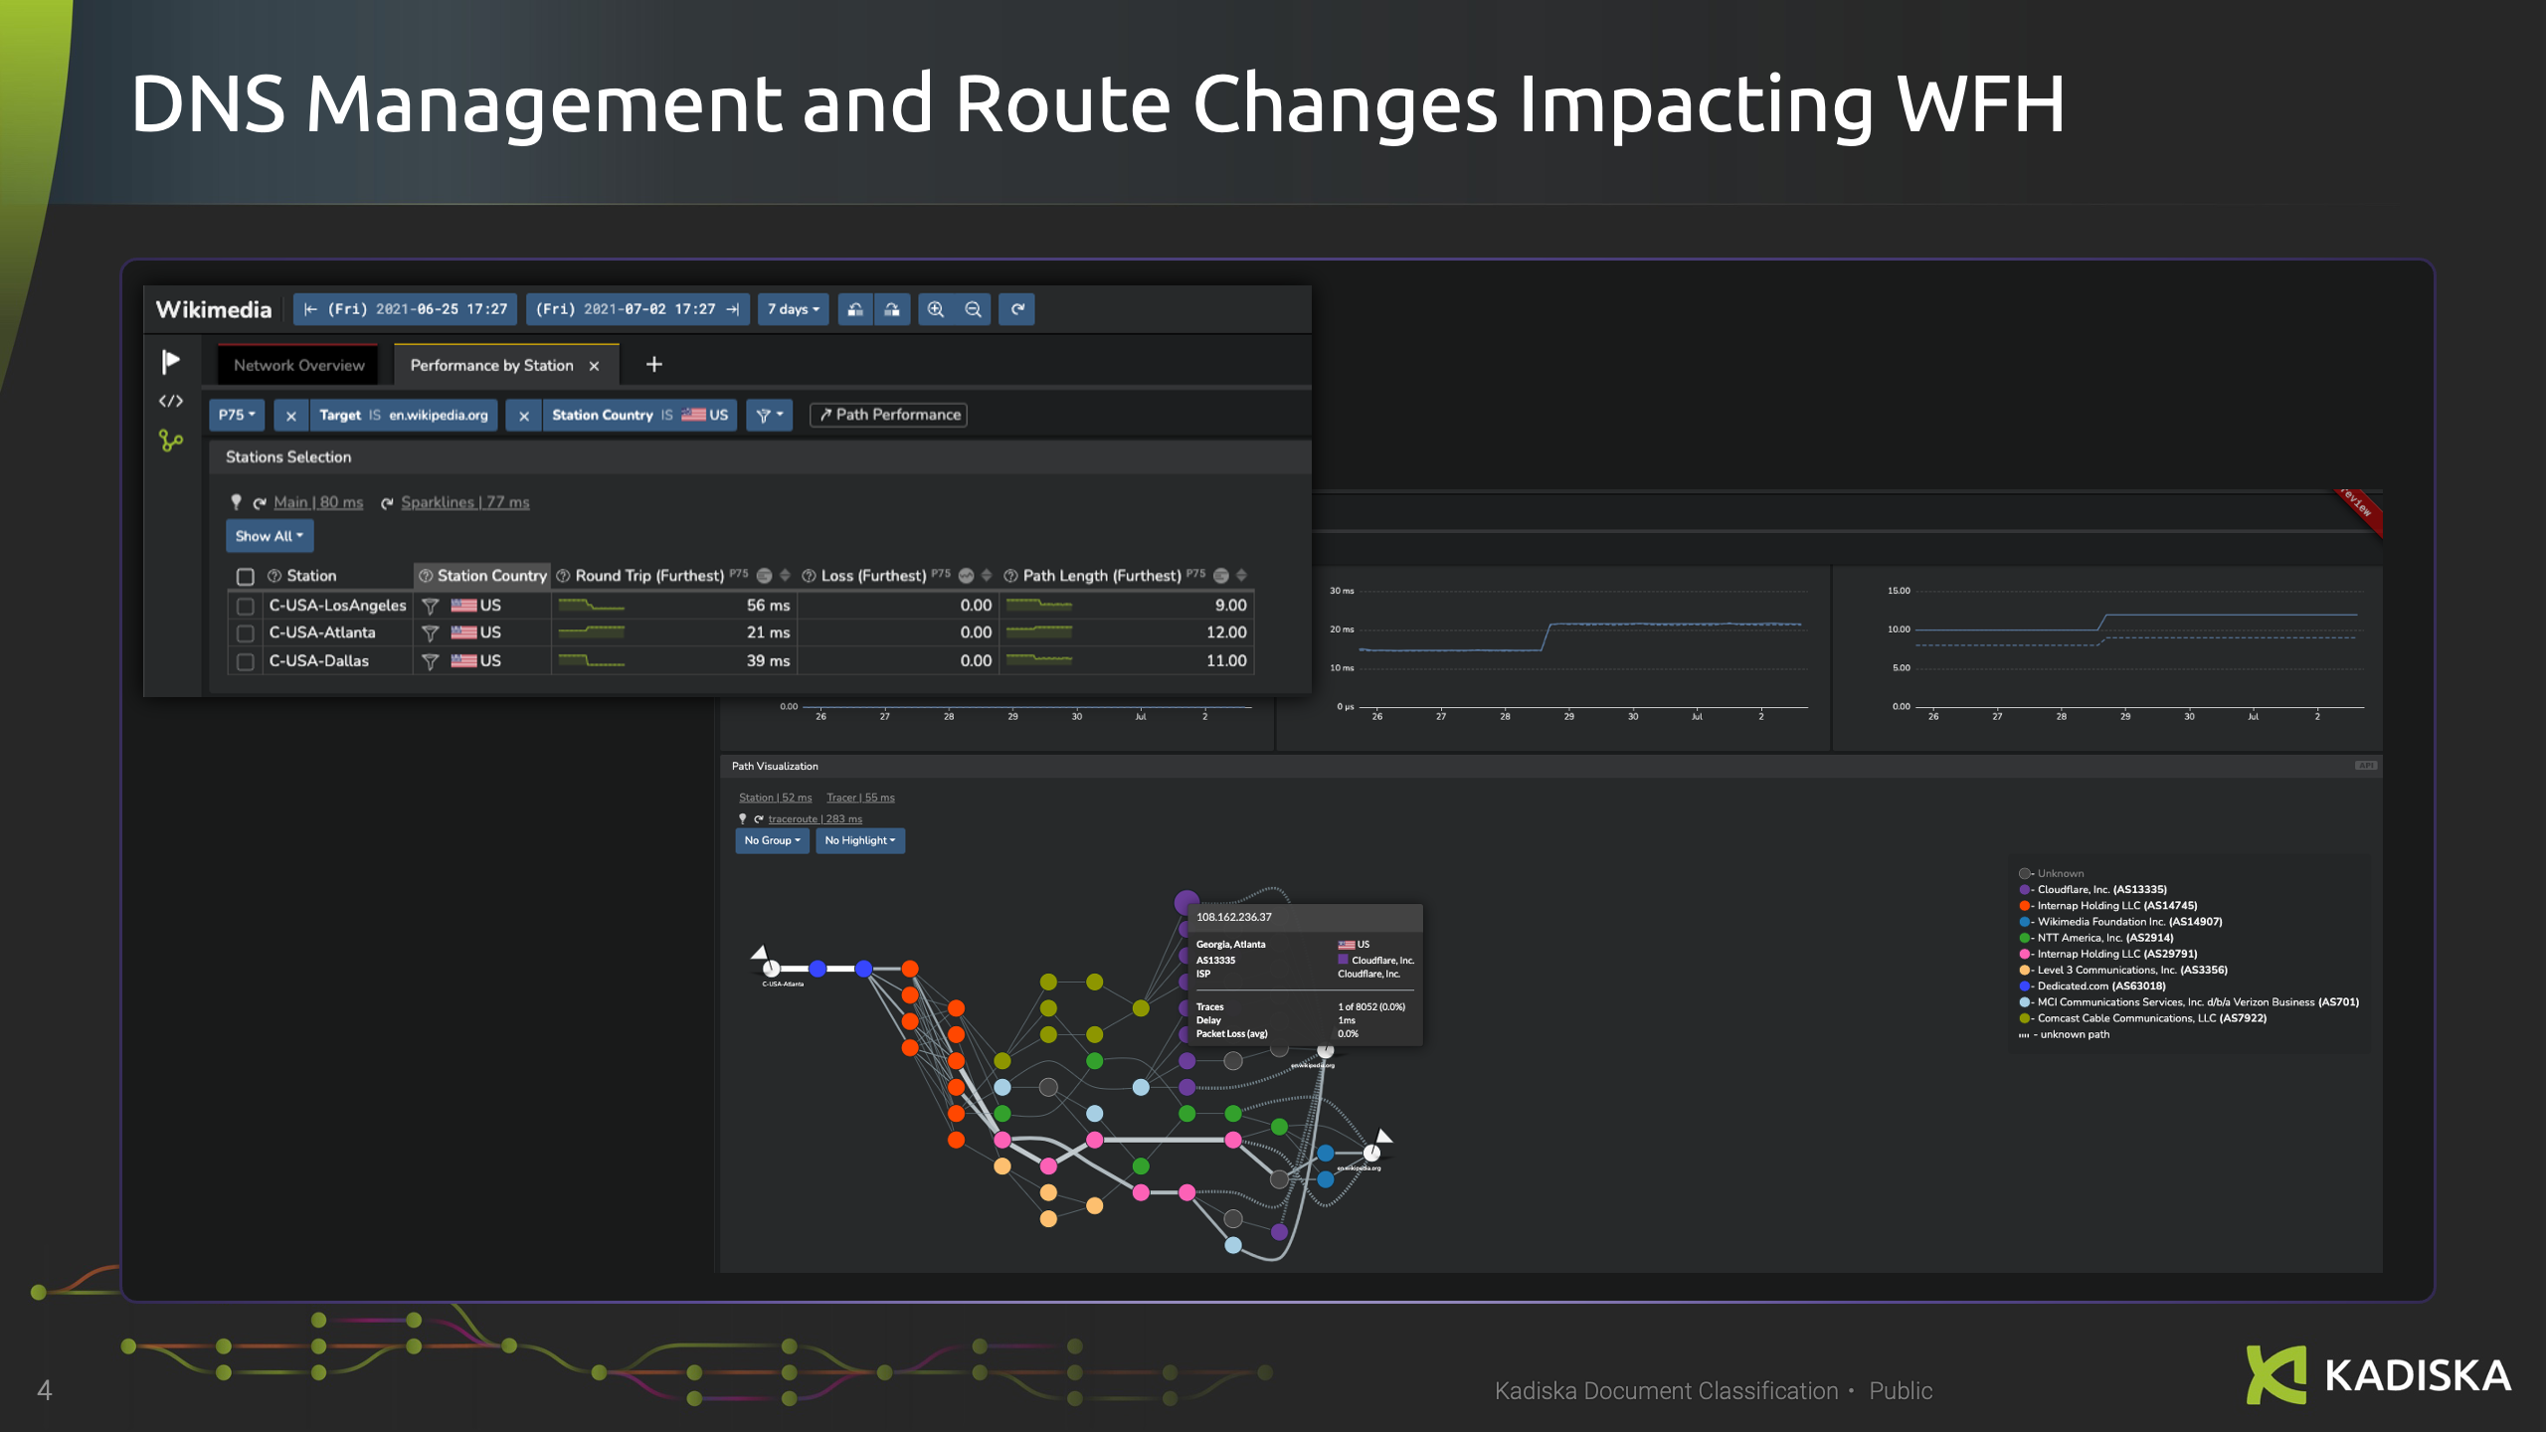Open the code view sidebar icon

click(x=171, y=401)
